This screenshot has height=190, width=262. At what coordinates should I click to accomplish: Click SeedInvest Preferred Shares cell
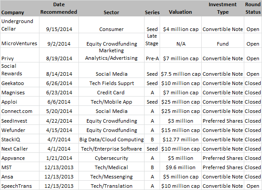(223, 121)
